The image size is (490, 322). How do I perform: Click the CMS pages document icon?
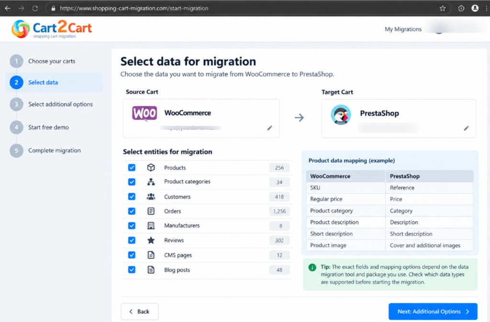[x=151, y=255]
